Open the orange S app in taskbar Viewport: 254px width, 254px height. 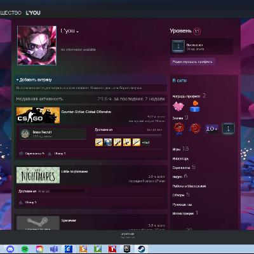(x=83, y=249)
